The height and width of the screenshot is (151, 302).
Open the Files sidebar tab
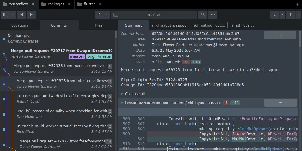coord(98,25)
